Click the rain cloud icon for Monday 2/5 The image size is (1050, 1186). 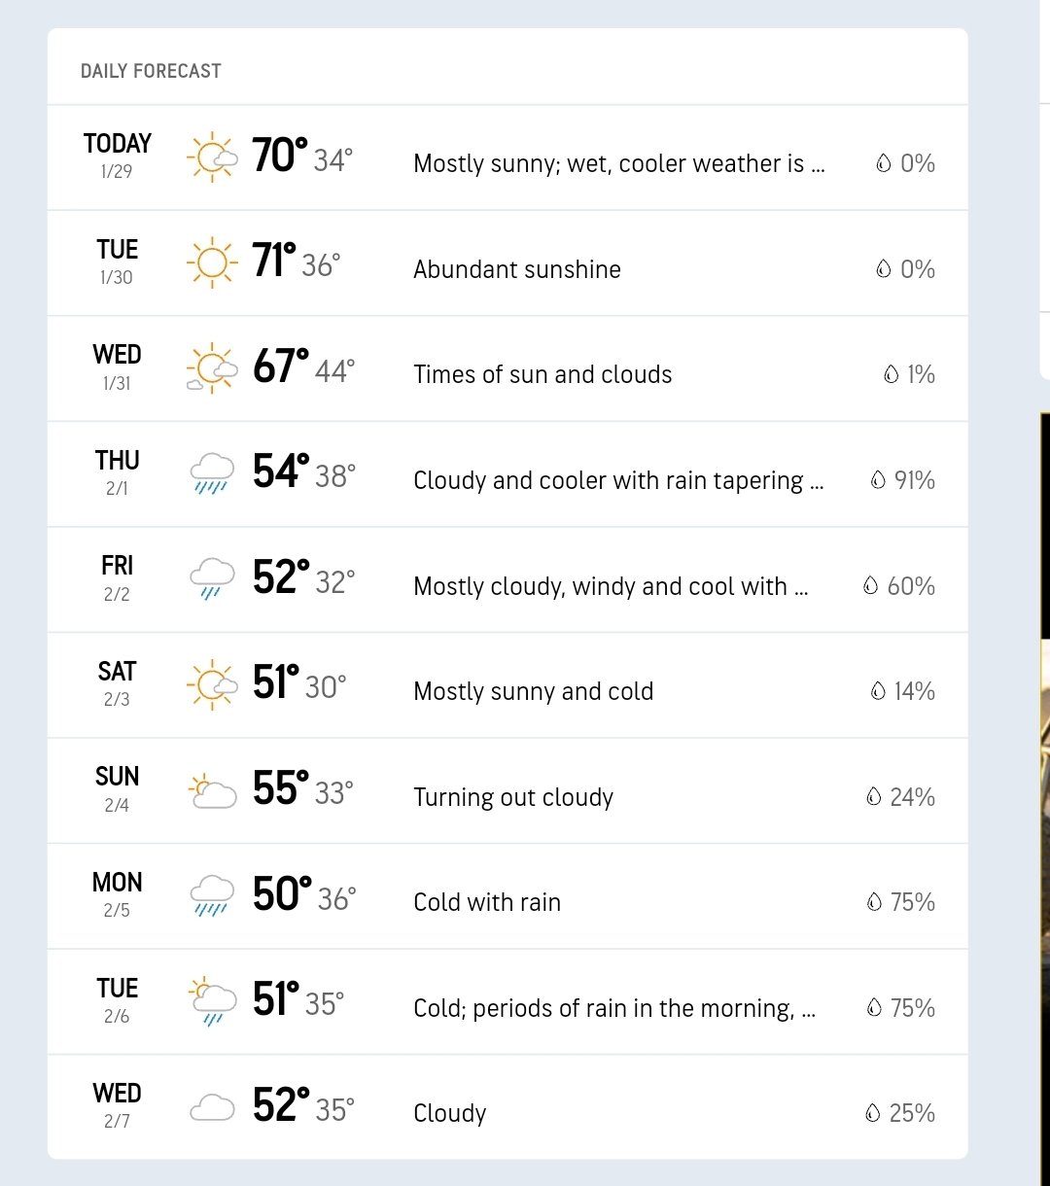(x=212, y=896)
